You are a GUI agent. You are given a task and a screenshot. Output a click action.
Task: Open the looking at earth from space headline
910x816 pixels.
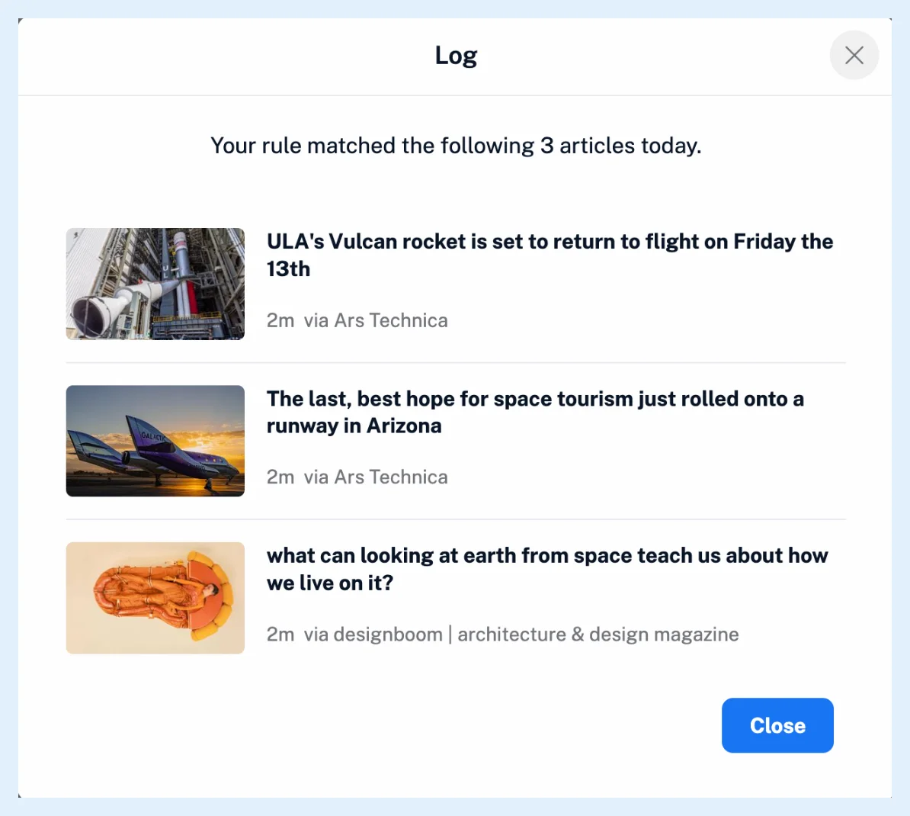click(547, 569)
